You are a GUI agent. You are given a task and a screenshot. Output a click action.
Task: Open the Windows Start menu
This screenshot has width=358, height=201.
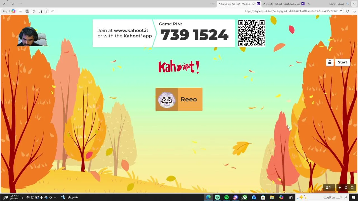(354, 197)
